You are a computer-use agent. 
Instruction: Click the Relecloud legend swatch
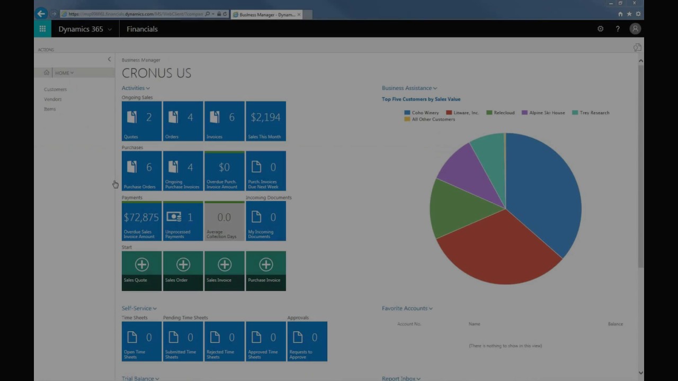pos(489,113)
